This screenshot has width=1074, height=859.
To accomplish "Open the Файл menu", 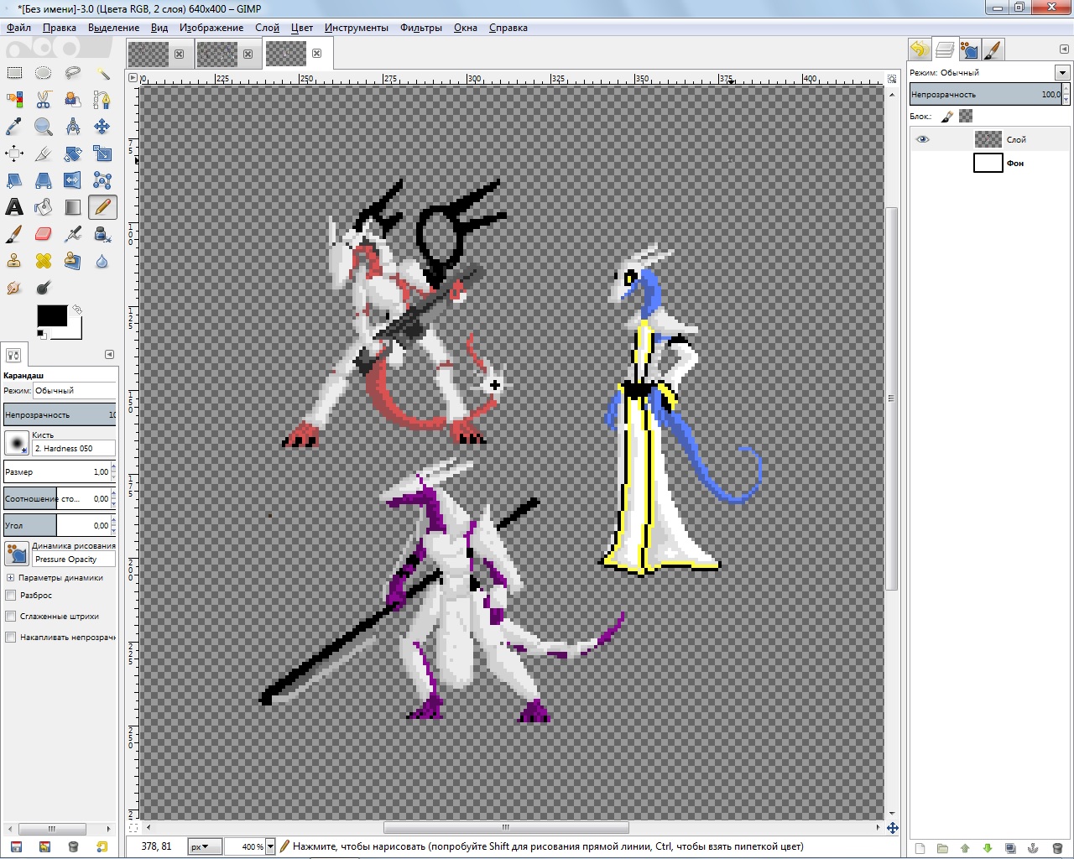I will click(18, 28).
